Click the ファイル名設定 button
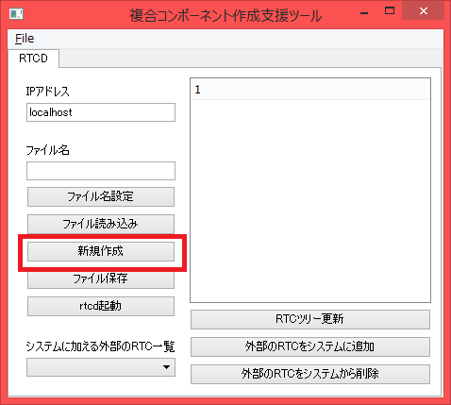This screenshot has height=405, width=451. (101, 197)
